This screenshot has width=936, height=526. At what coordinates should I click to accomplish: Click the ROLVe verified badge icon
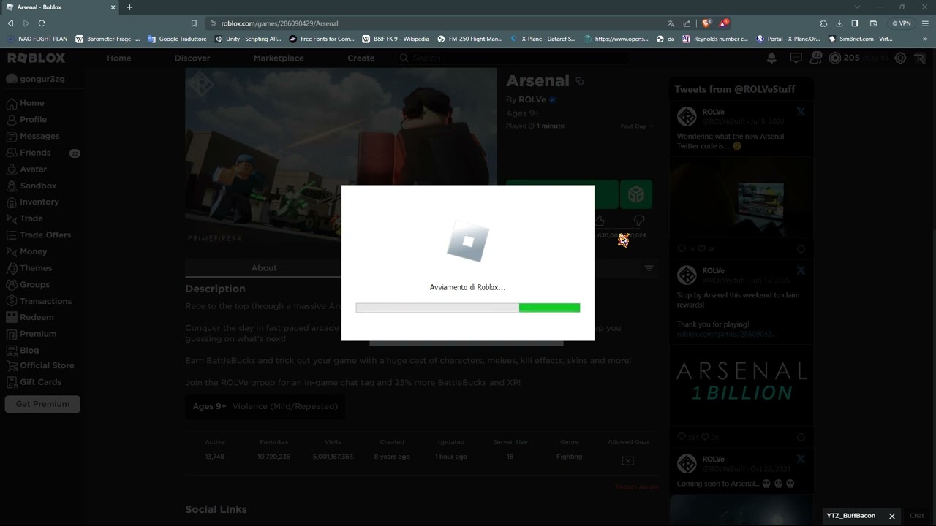(553, 99)
